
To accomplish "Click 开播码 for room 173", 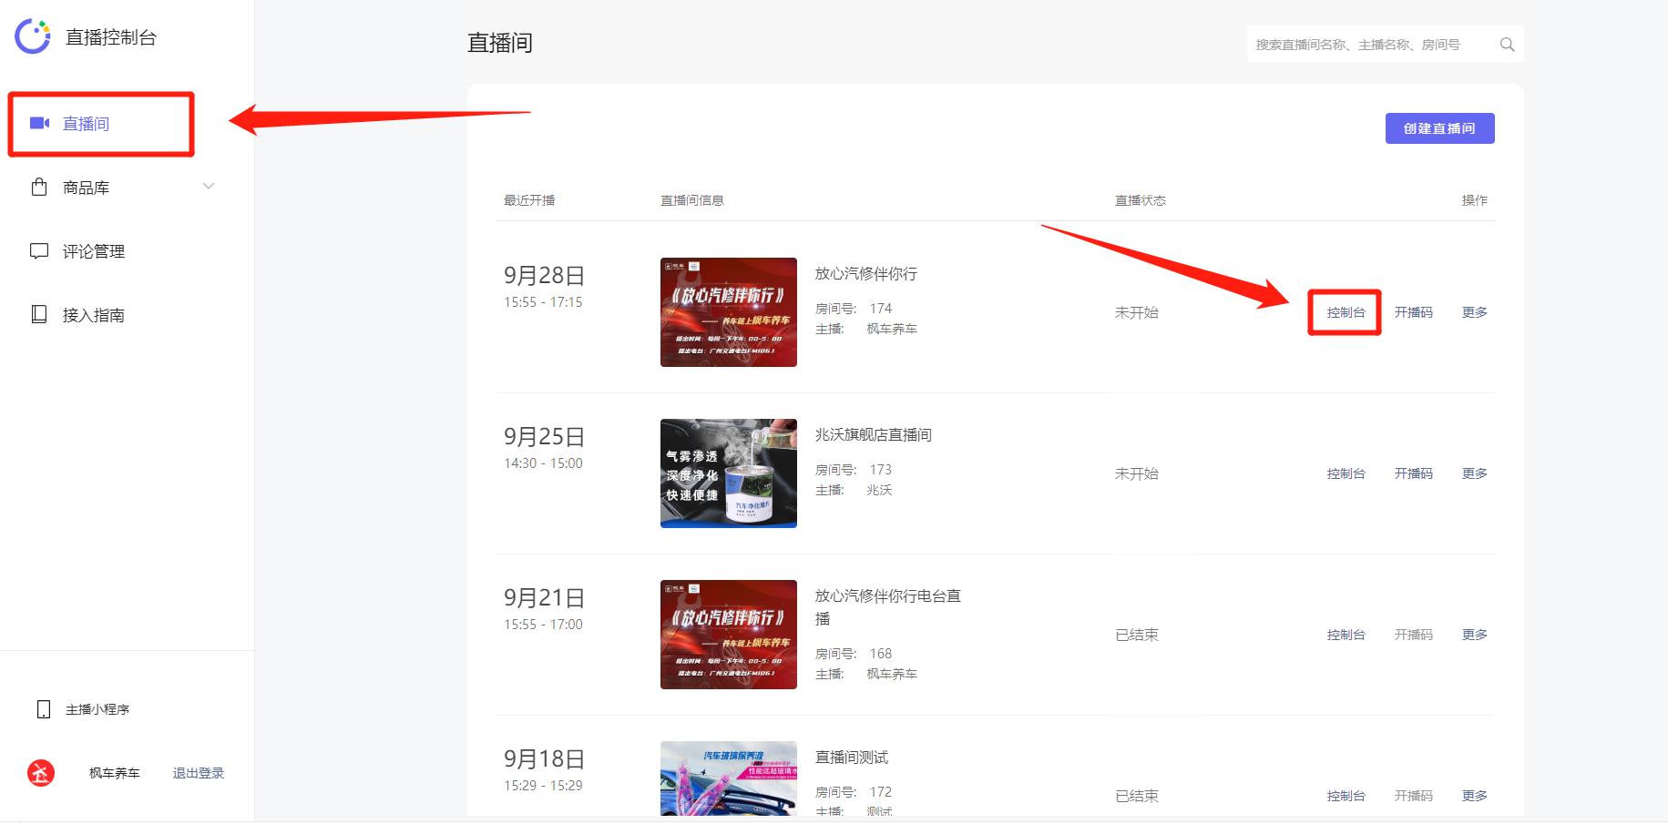I will [1413, 473].
